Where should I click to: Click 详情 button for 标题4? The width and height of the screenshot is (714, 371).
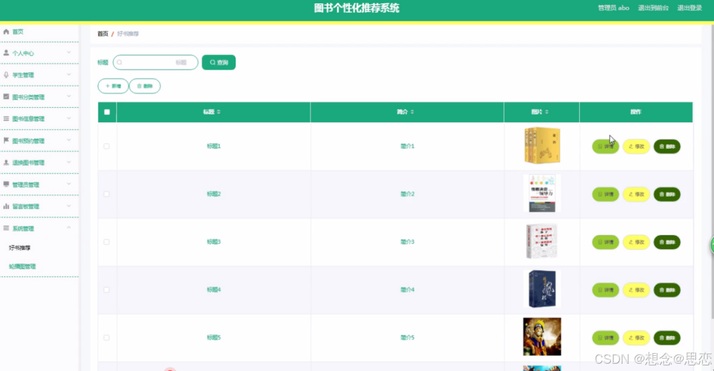pos(606,290)
